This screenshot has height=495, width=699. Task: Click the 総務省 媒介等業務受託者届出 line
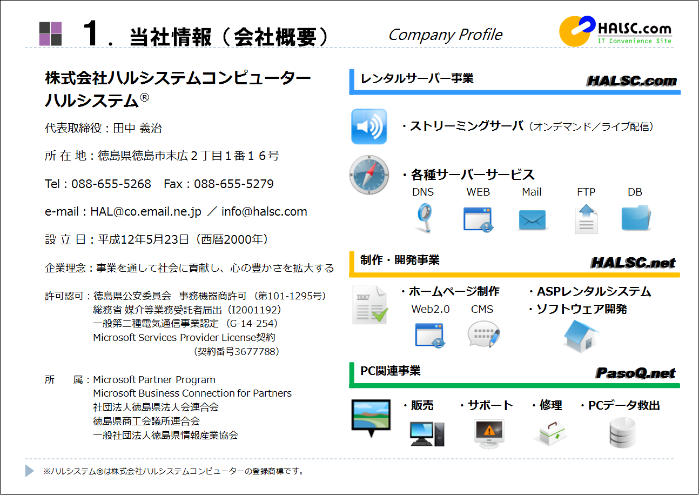pos(187,310)
